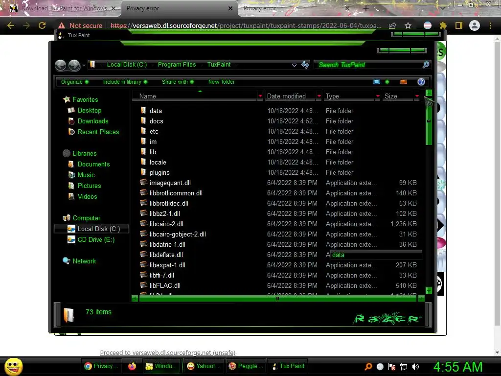The width and height of the screenshot is (501, 376).
Task: Open Size column filter dropdown
Action: tap(417, 96)
